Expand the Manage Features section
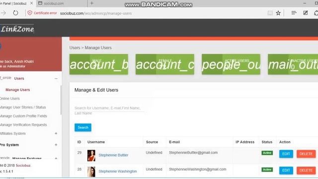Image resolution: width=318 pixels, height=179 pixels. click(x=56, y=158)
